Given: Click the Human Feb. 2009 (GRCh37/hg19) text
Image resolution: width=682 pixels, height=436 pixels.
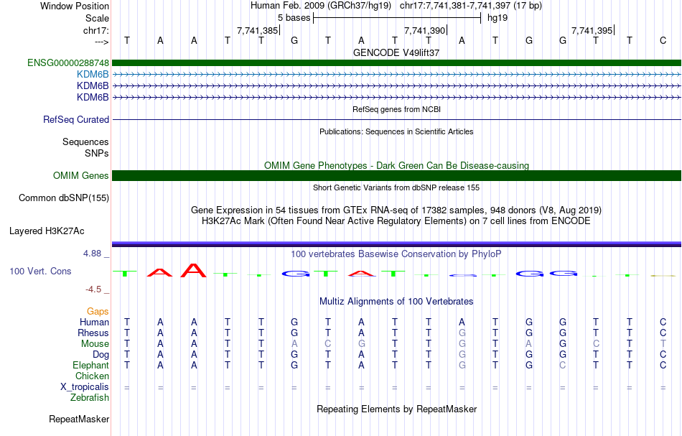Looking at the screenshot, I should click(x=321, y=6).
